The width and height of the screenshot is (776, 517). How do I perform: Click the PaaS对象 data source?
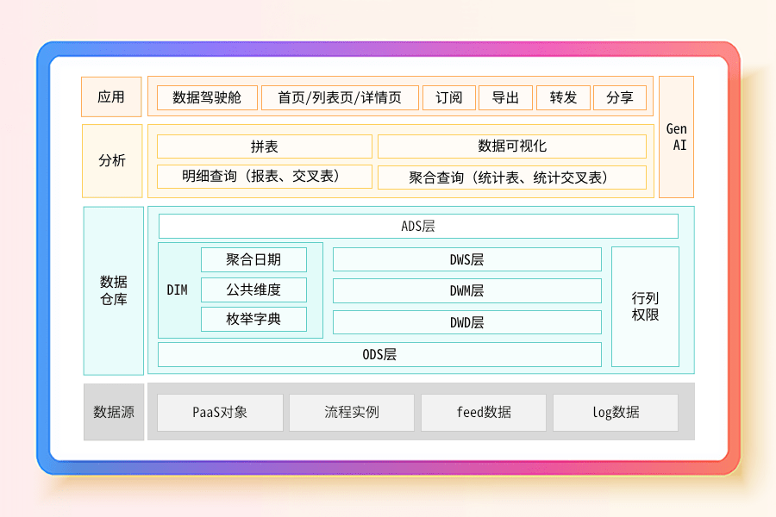[220, 412]
